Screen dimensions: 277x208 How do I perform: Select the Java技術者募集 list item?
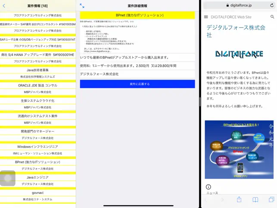[38, 70]
